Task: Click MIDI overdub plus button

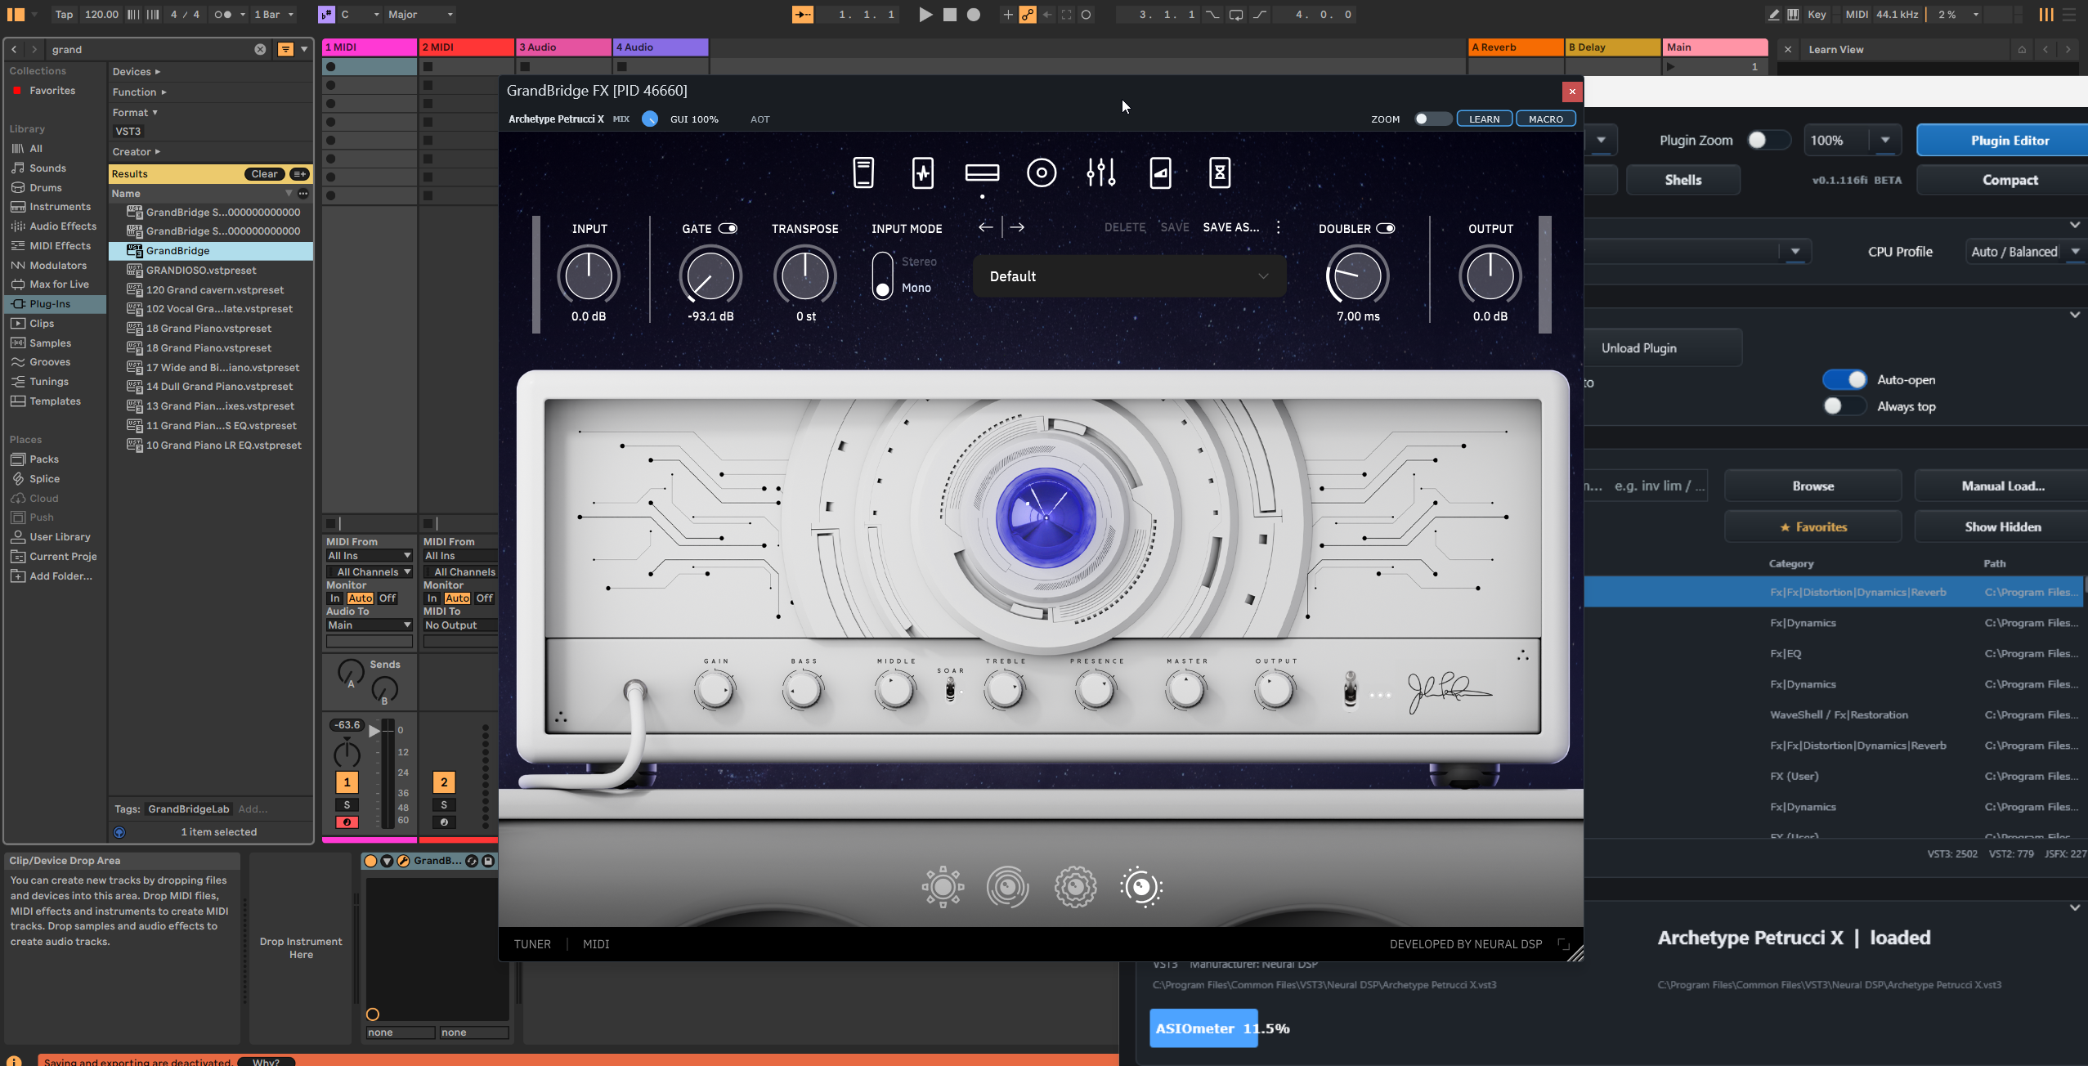Action: pos(1007,15)
